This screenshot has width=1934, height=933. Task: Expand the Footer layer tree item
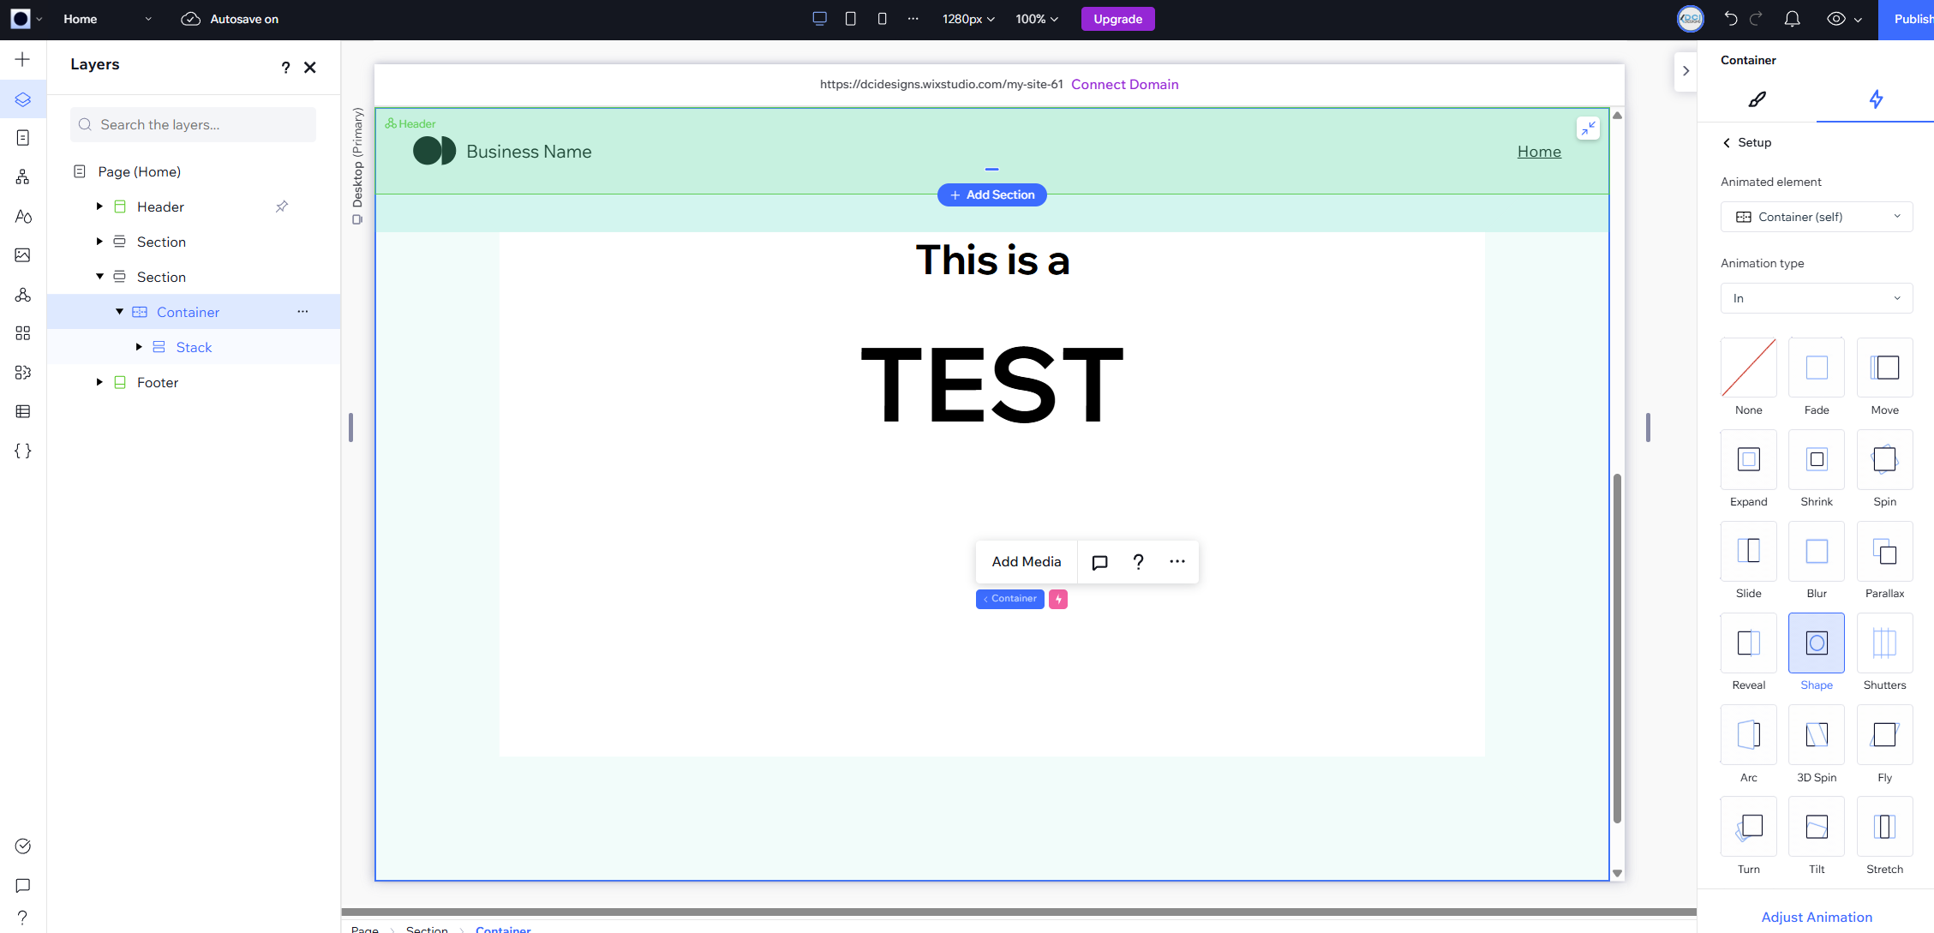99,382
